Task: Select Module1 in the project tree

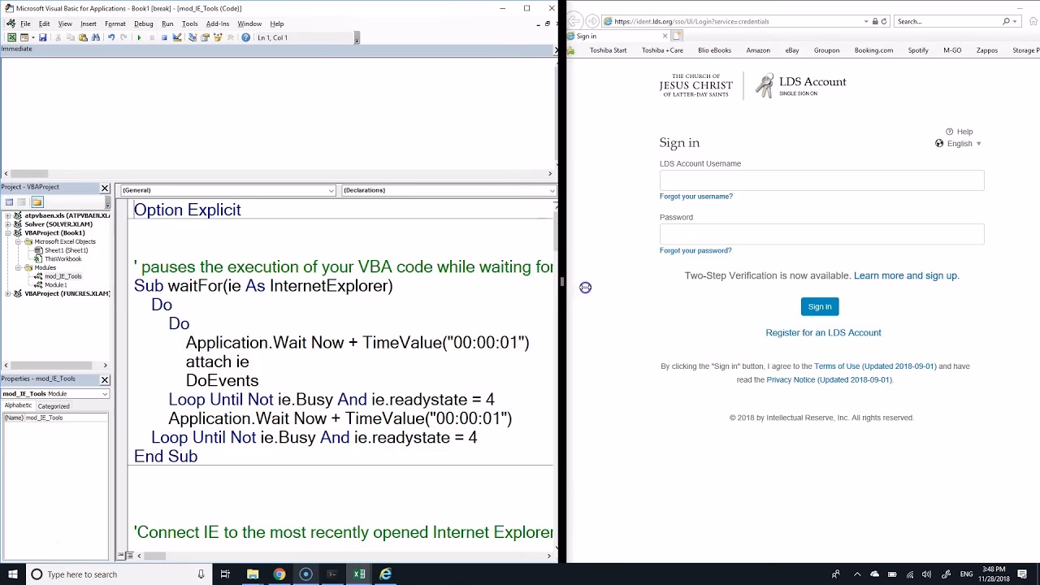Action: pyautogui.click(x=56, y=284)
